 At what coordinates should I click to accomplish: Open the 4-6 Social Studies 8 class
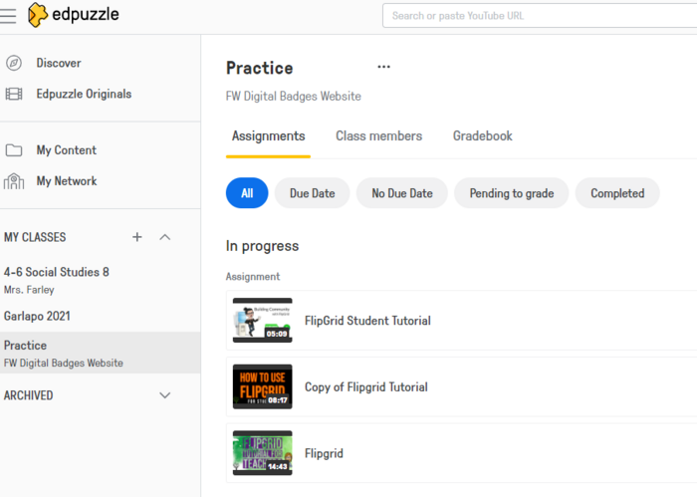(57, 272)
